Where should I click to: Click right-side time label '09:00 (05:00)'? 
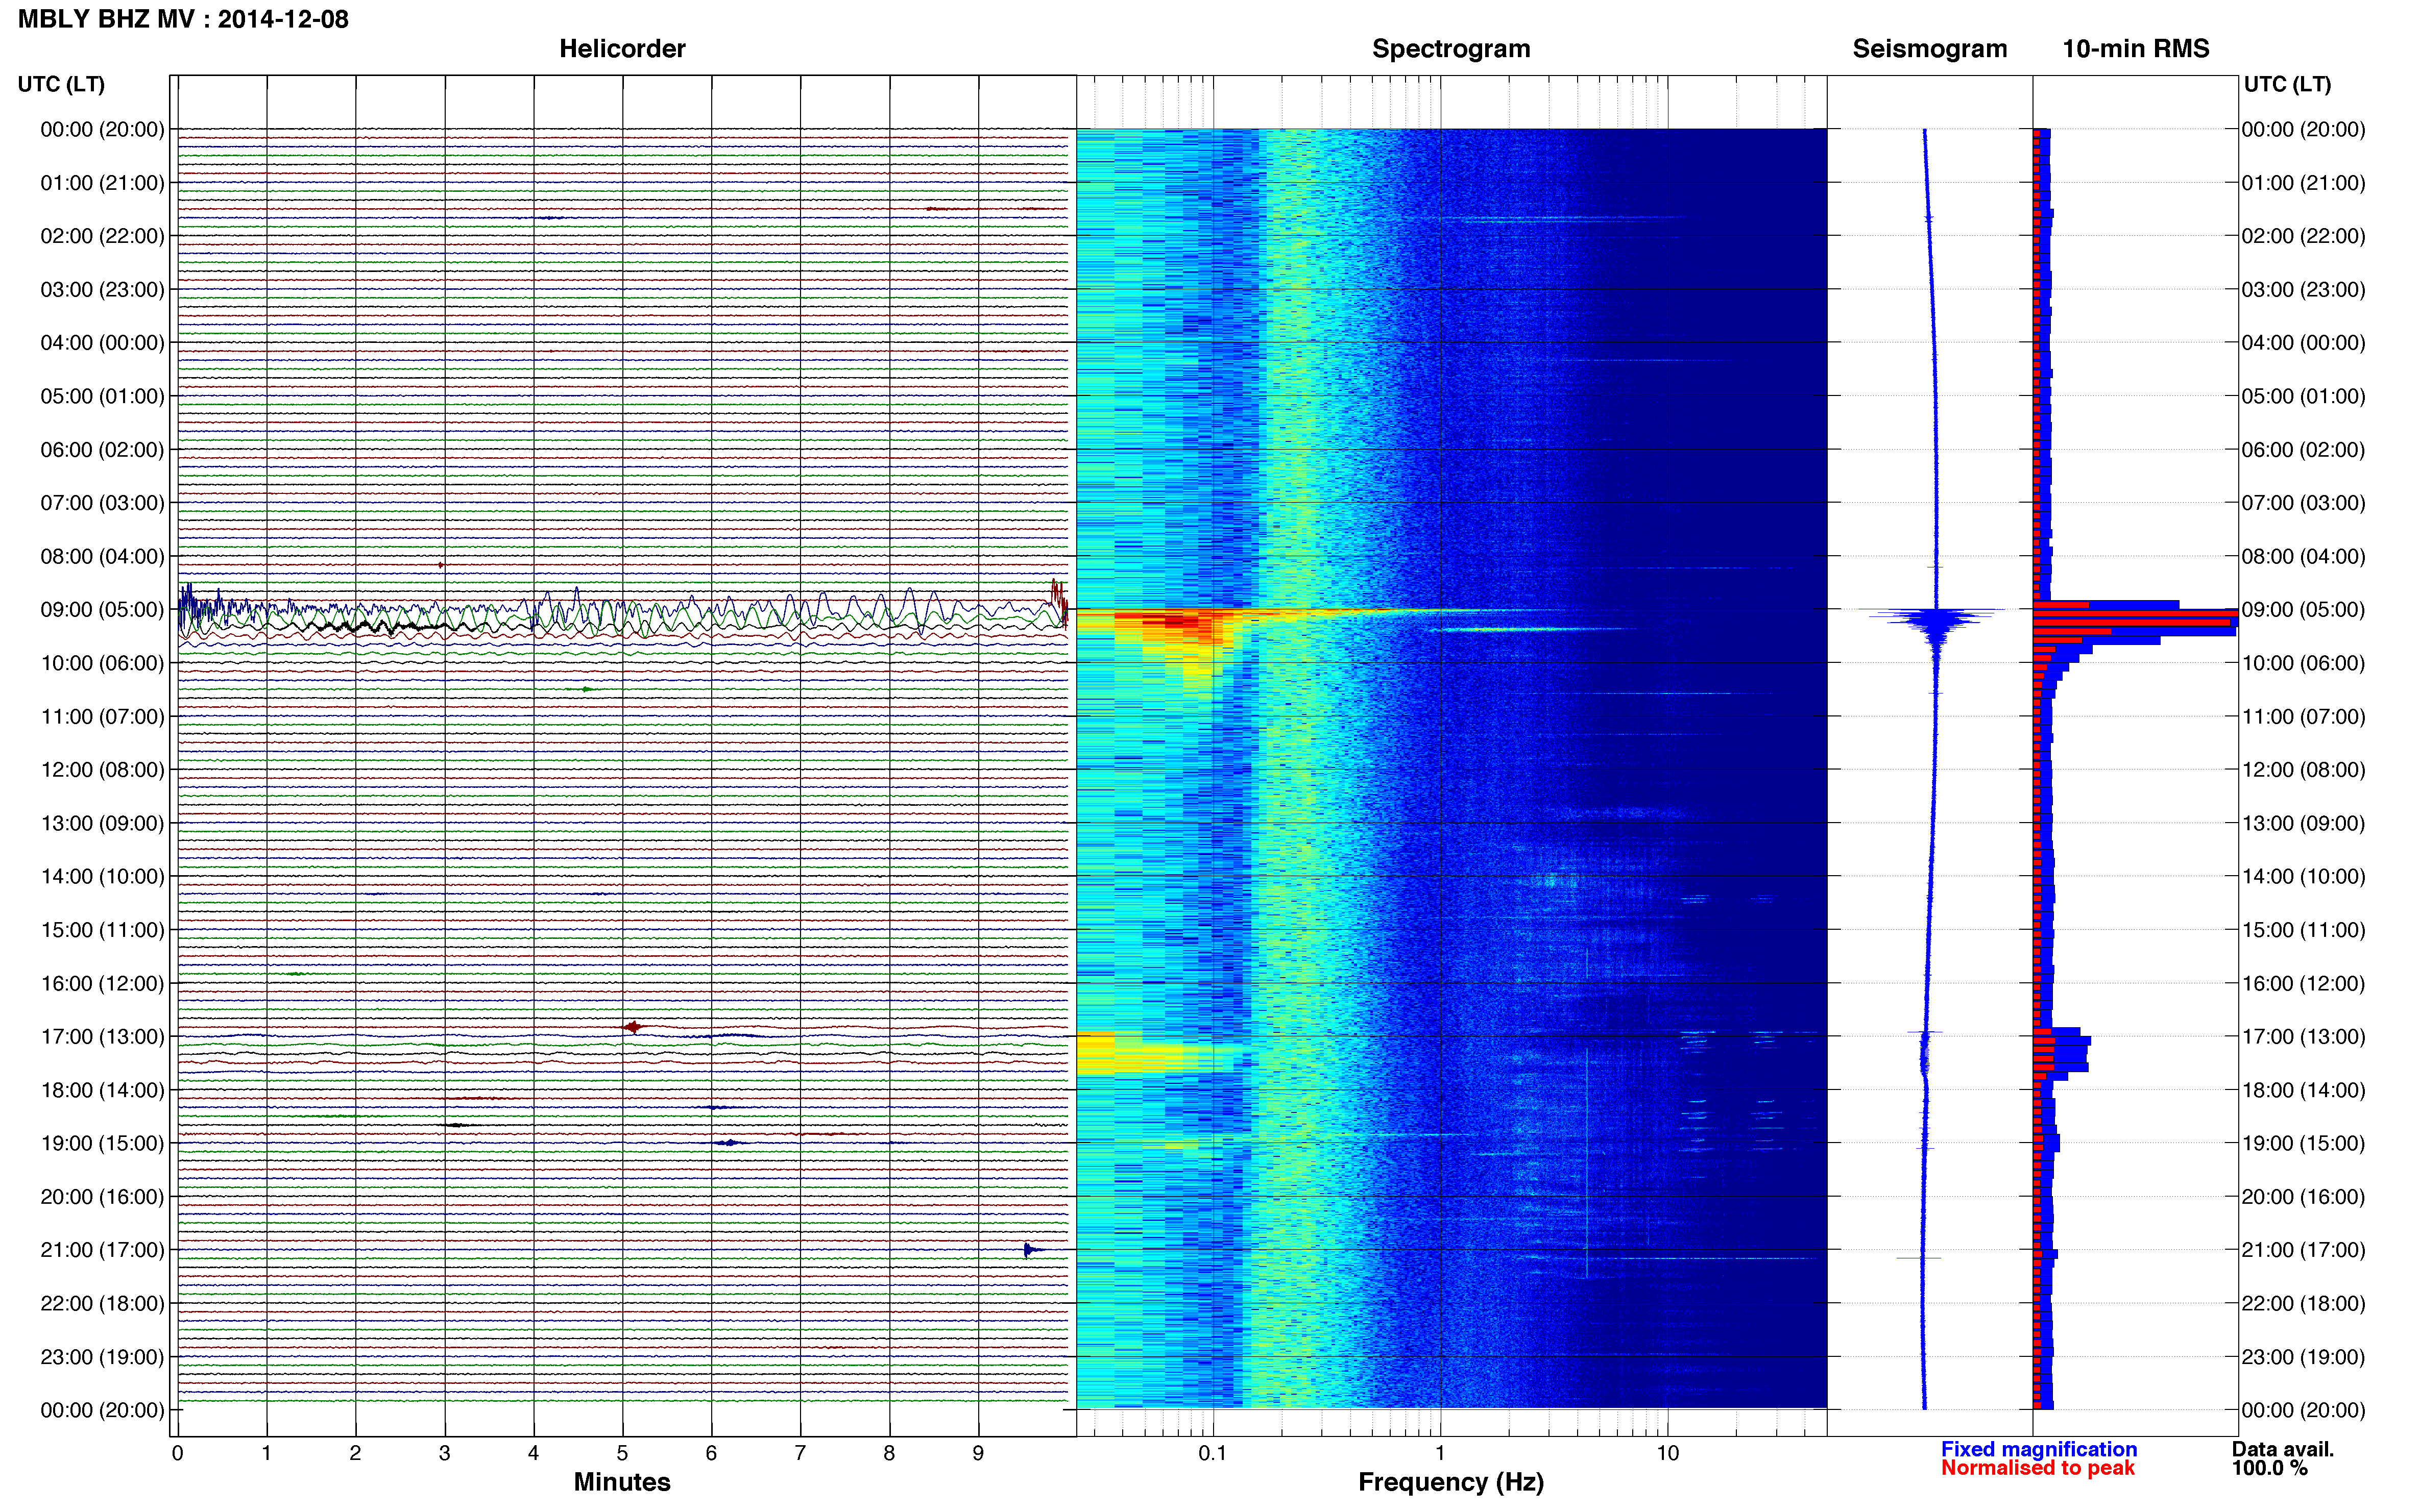tap(2303, 610)
